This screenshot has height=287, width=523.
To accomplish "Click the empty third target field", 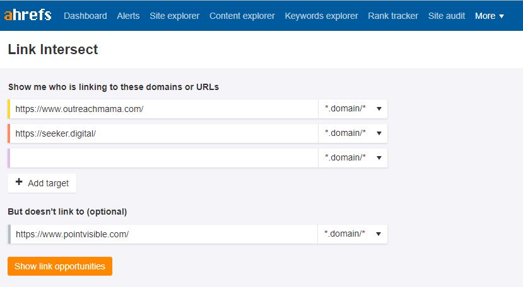I will (x=163, y=158).
